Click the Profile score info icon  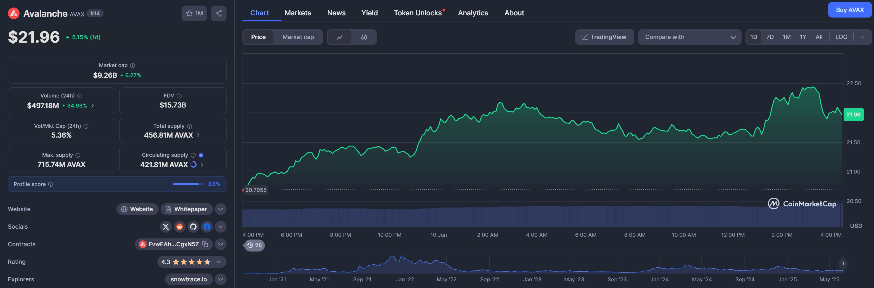(51, 184)
